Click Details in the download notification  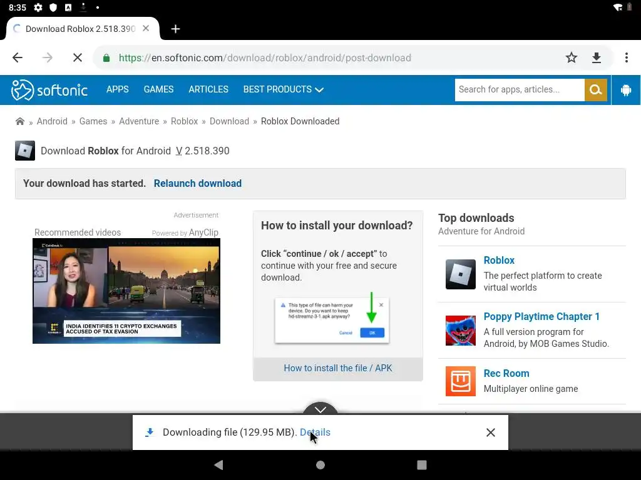pyautogui.click(x=315, y=432)
